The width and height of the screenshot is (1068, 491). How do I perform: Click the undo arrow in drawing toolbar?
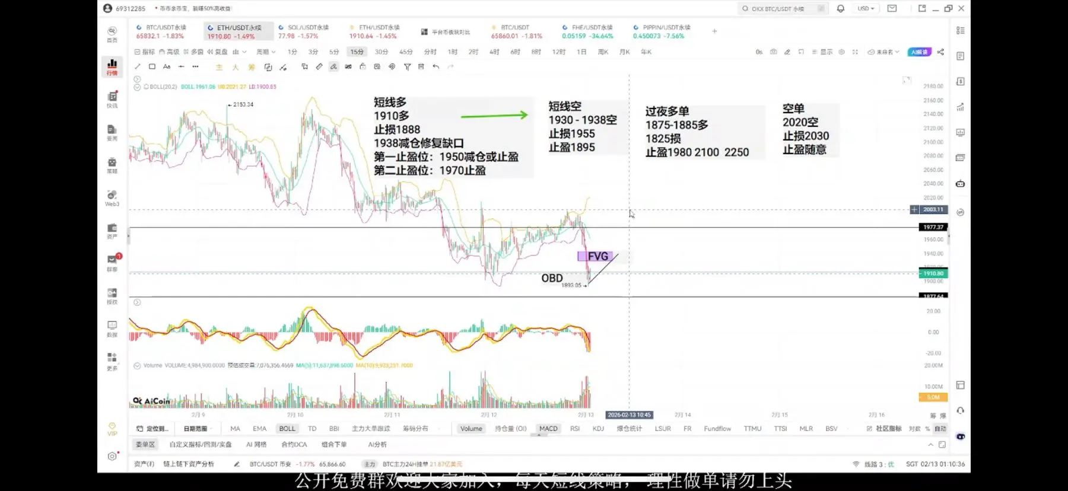436,67
